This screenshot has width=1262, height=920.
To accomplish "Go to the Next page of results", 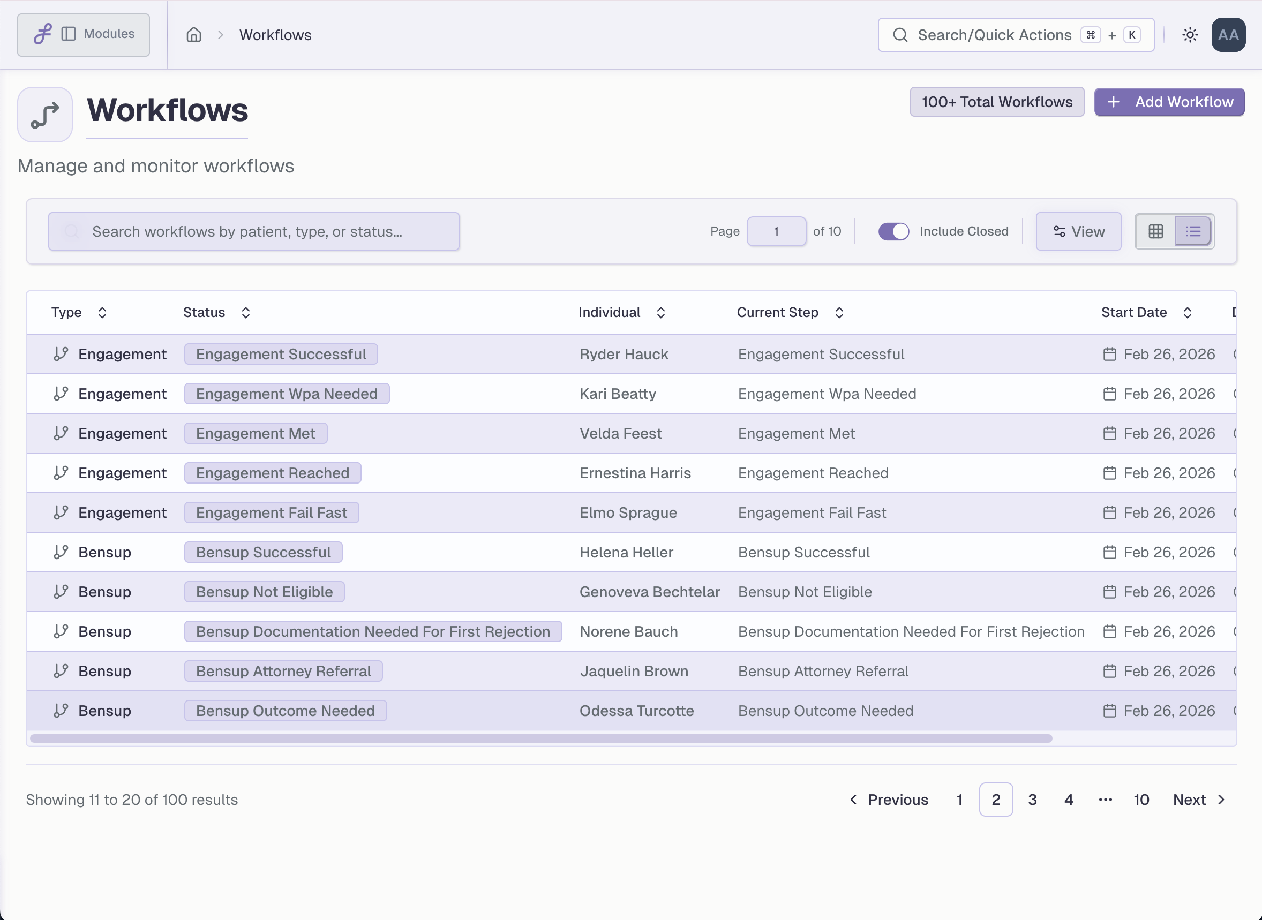I will tap(1189, 799).
